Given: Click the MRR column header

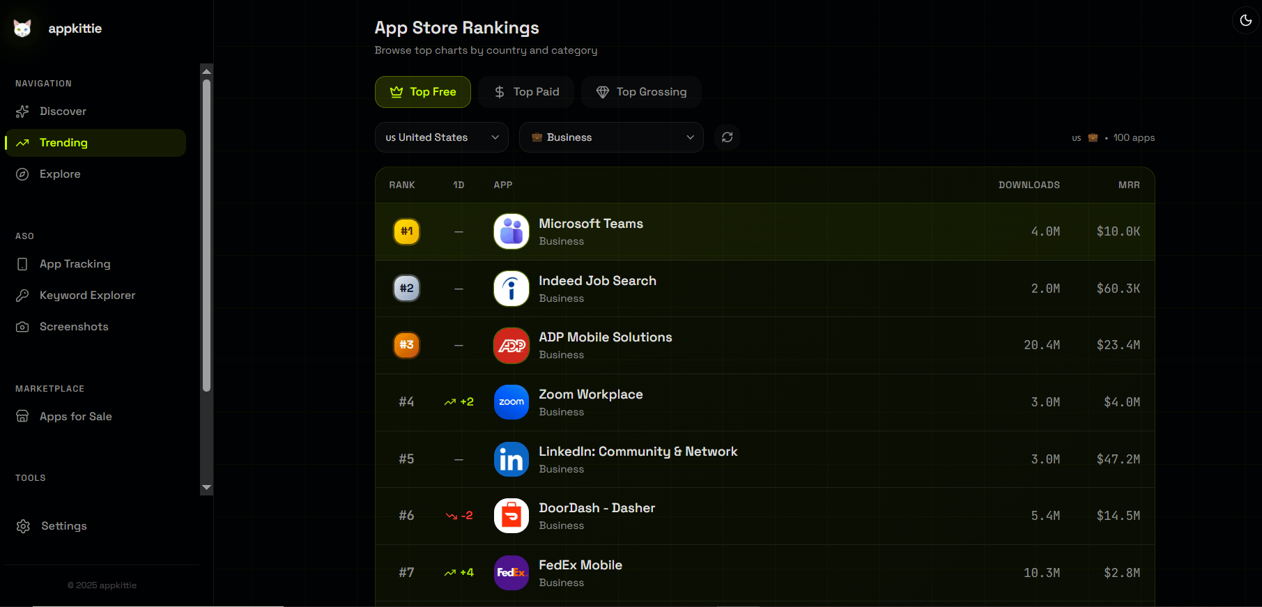Looking at the screenshot, I should point(1129,185).
